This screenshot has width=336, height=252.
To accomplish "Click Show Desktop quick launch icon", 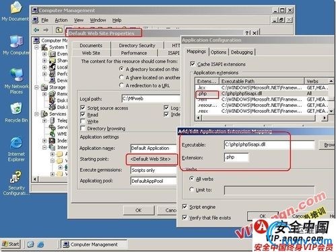I will [x=30, y=244].
